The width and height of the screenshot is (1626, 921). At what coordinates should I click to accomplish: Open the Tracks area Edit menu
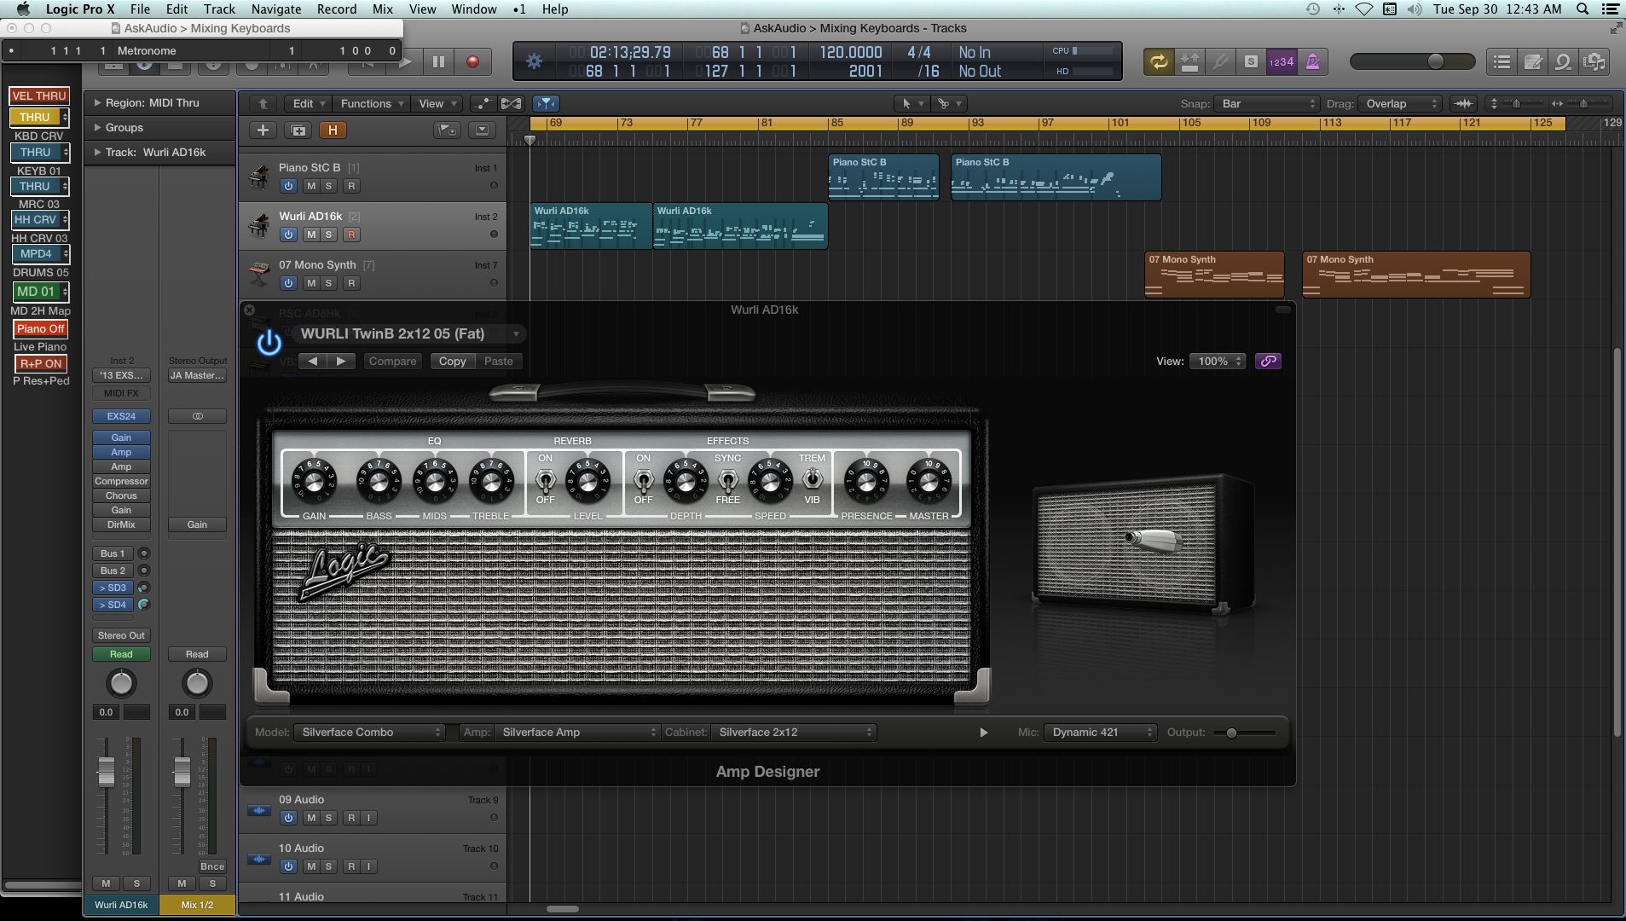point(309,103)
